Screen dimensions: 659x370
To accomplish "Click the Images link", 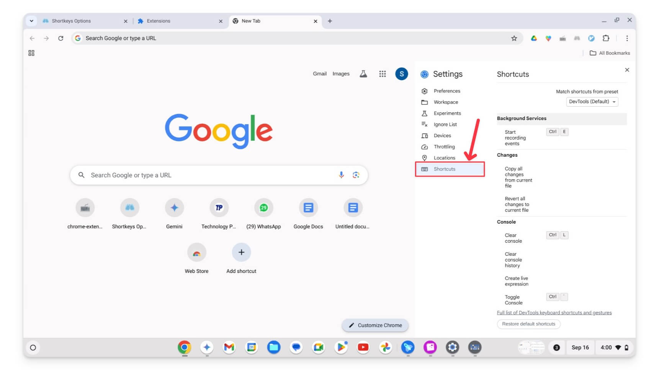I will click(341, 74).
